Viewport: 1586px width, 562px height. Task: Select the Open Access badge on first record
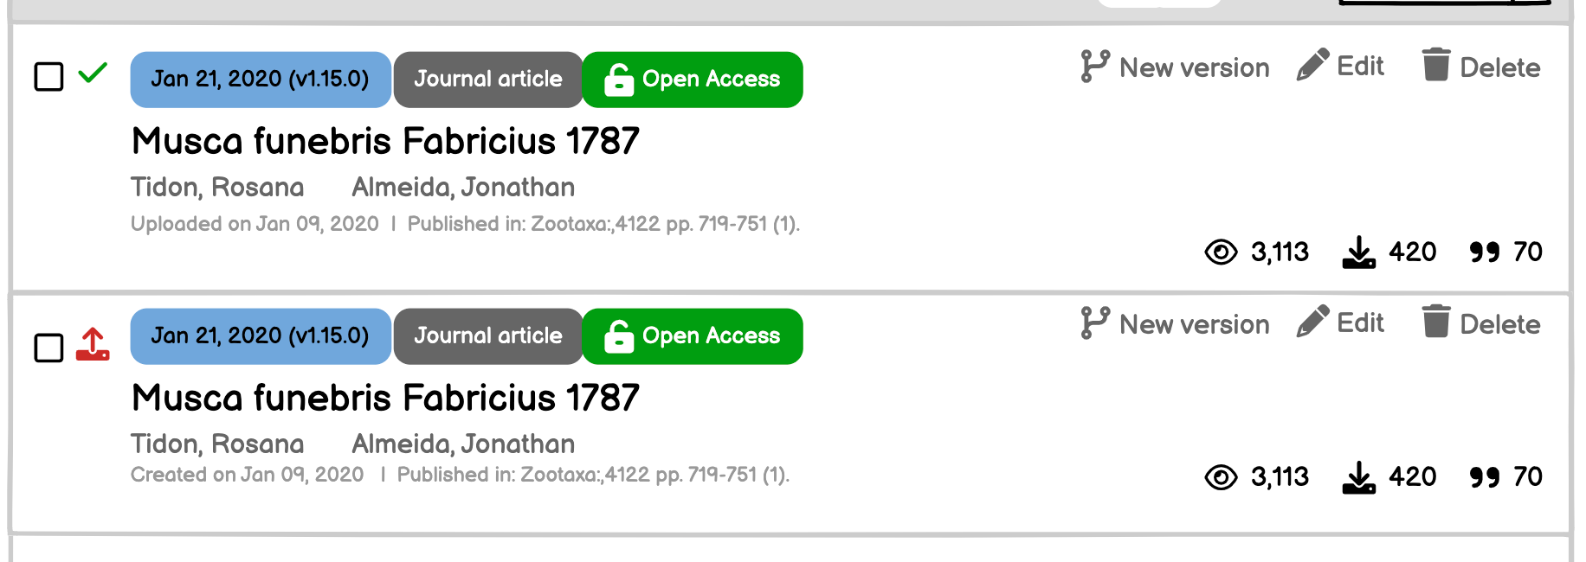point(693,79)
